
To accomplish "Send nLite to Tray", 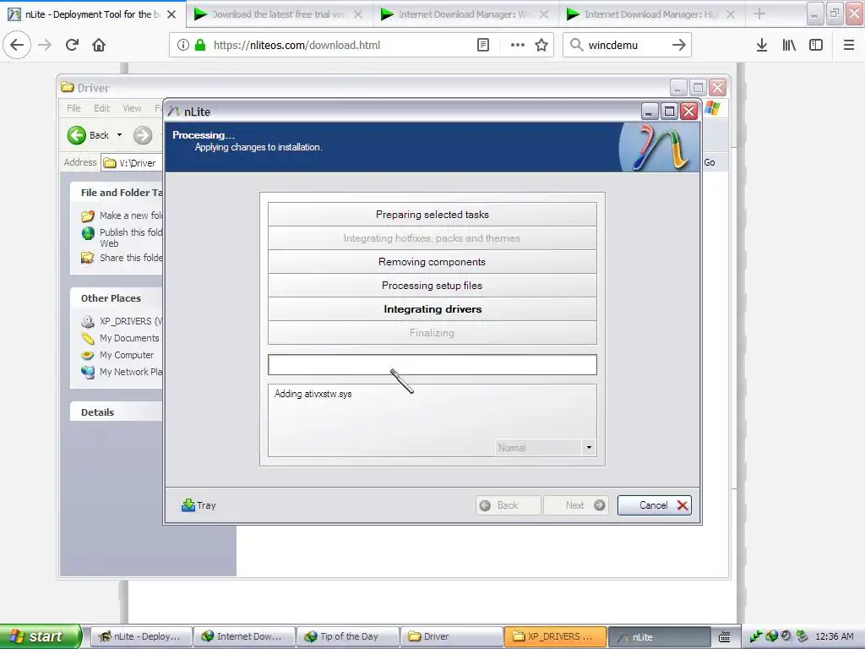I will tap(199, 505).
